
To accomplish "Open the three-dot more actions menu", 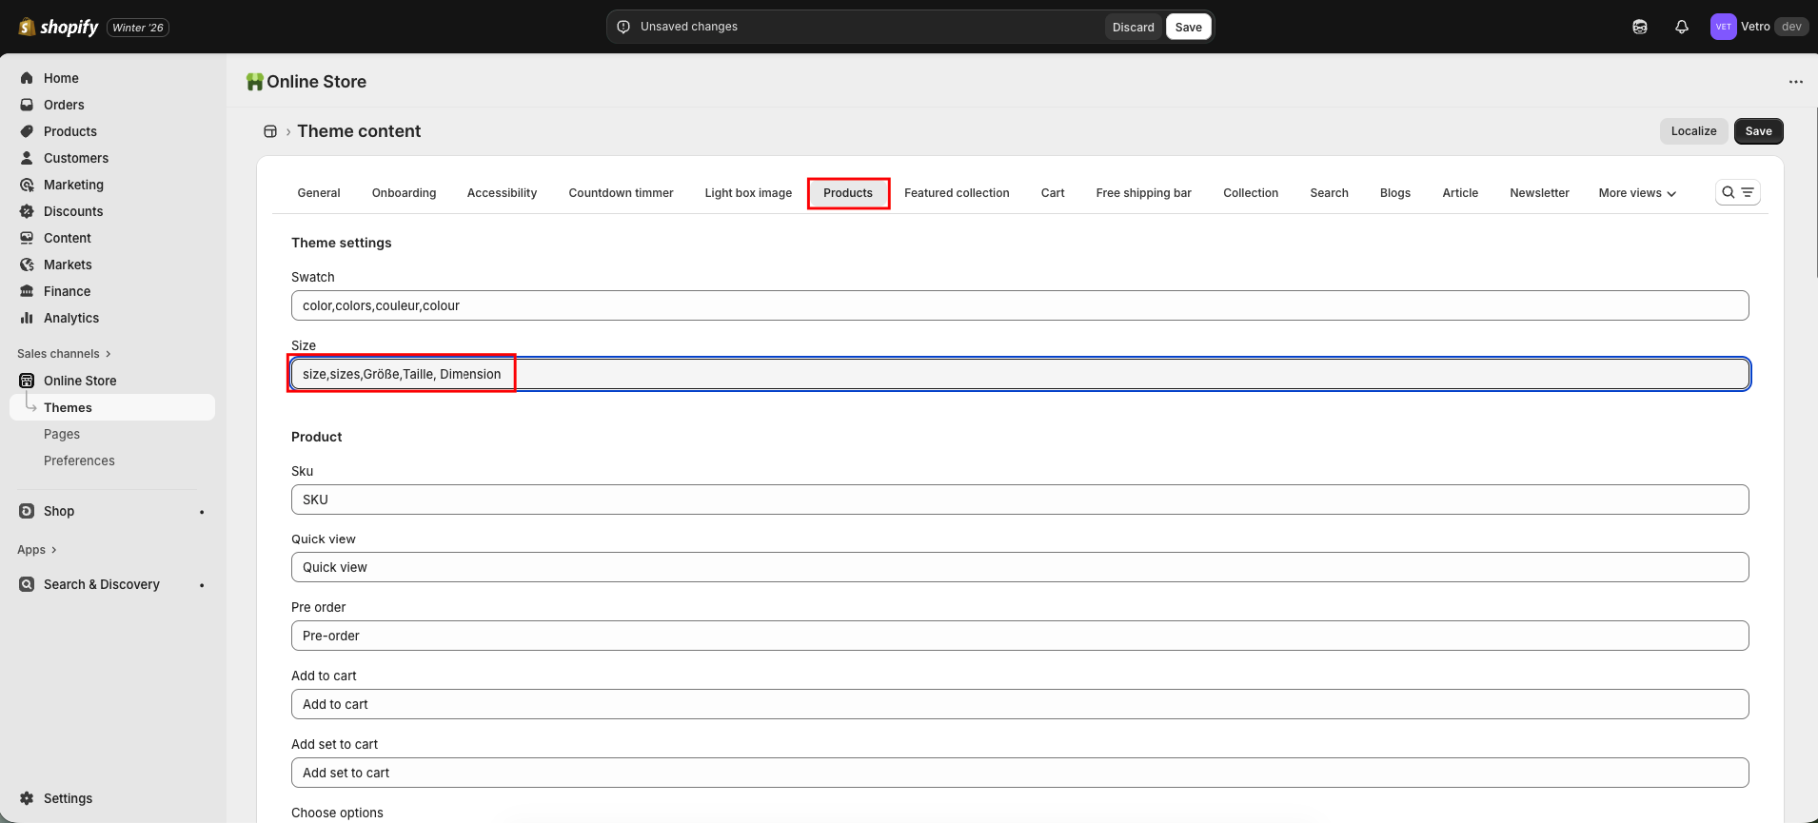I will 1795,82.
